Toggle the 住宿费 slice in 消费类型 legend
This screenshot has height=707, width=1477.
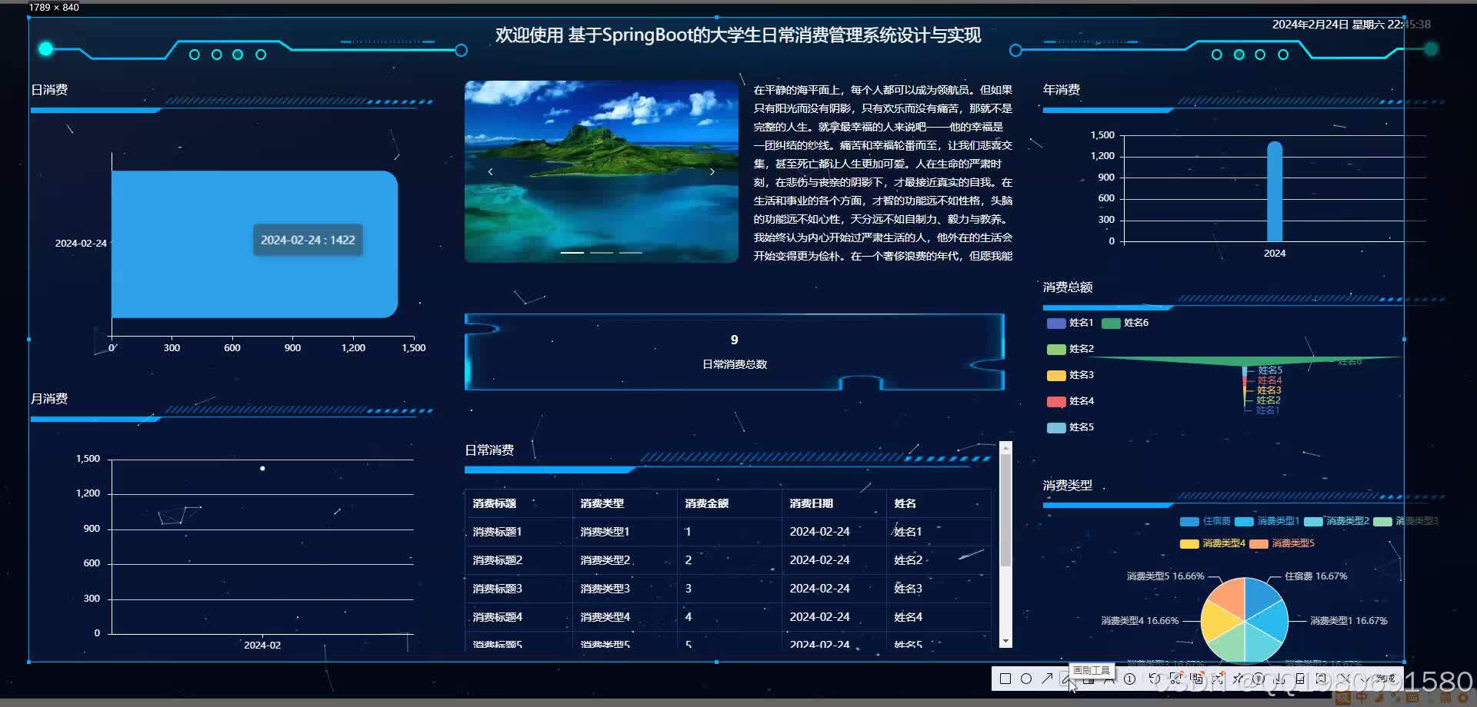point(1205,521)
